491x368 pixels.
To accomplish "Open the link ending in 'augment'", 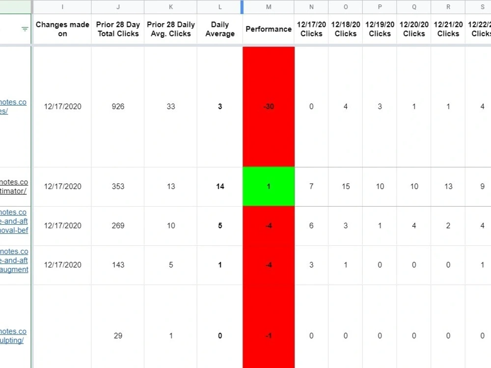I will pyautogui.click(x=14, y=261).
